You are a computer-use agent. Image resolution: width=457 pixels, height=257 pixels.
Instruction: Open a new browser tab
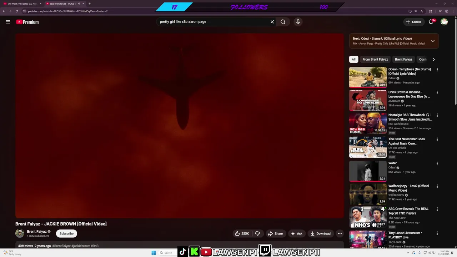(x=89, y=4)
